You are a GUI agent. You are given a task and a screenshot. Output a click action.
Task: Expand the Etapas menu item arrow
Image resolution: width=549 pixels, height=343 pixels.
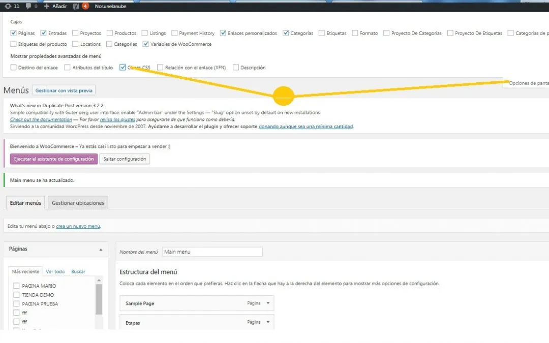[x=268, y=322]
